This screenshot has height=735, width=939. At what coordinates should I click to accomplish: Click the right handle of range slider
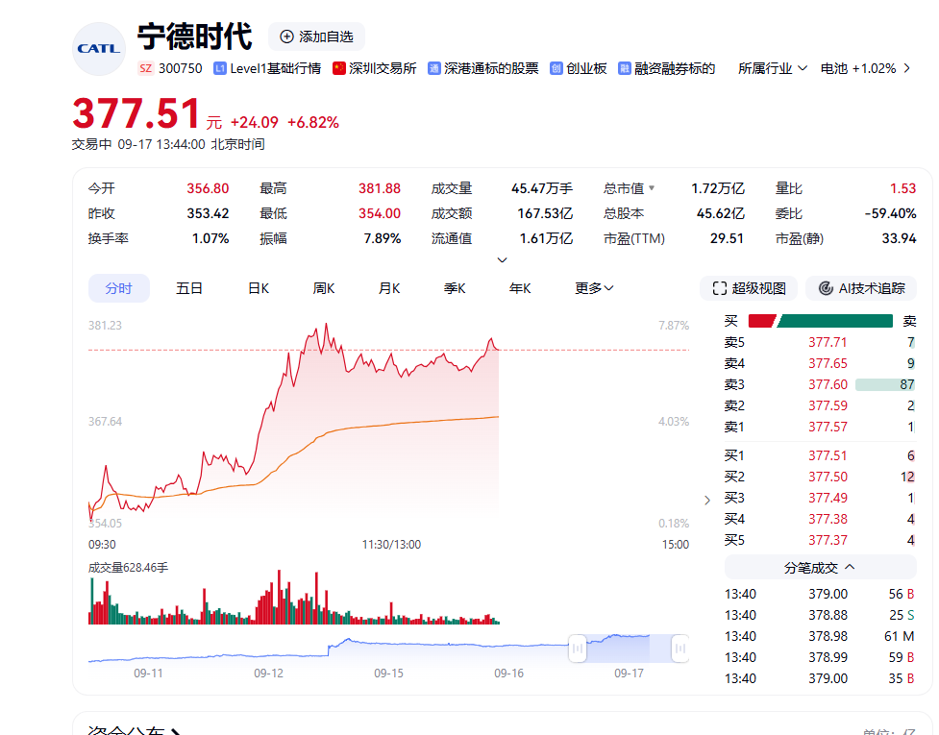680,649
